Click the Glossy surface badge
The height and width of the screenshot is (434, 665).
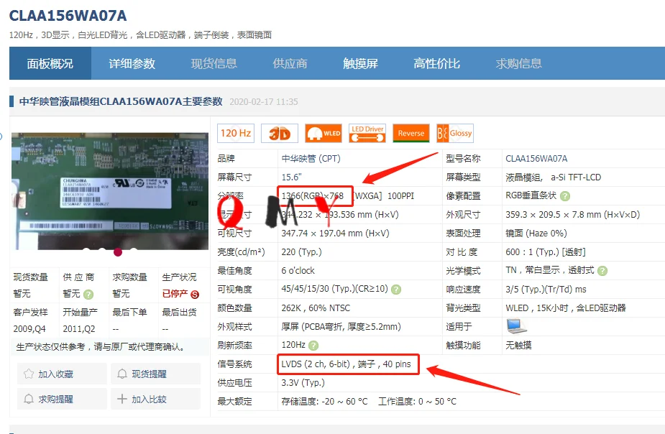pos(455,133)
